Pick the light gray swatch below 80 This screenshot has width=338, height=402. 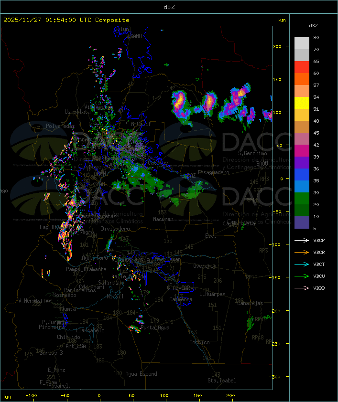302,43
